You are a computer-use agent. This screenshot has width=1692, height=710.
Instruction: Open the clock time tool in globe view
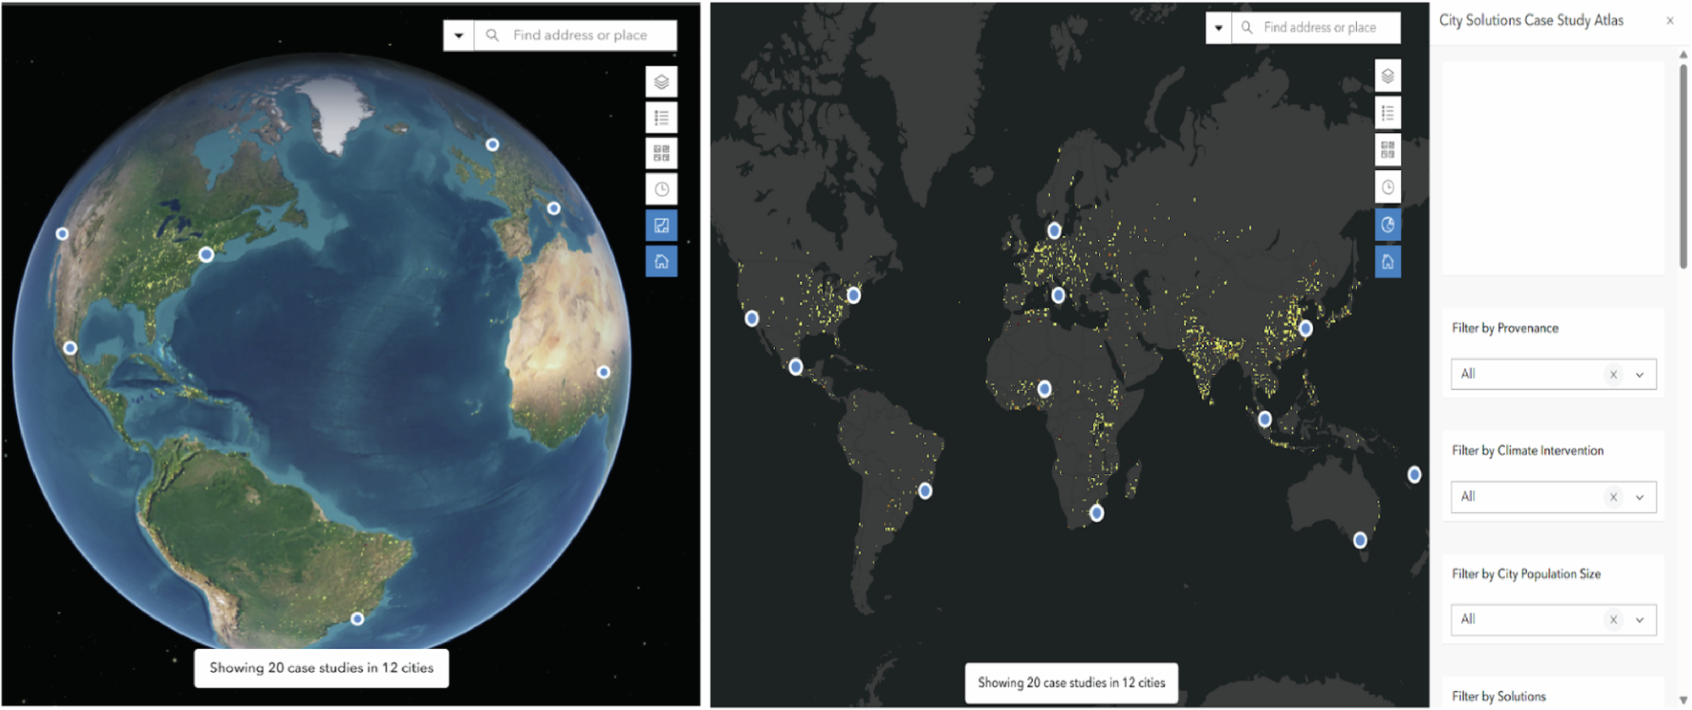click(x=662, y=190)
